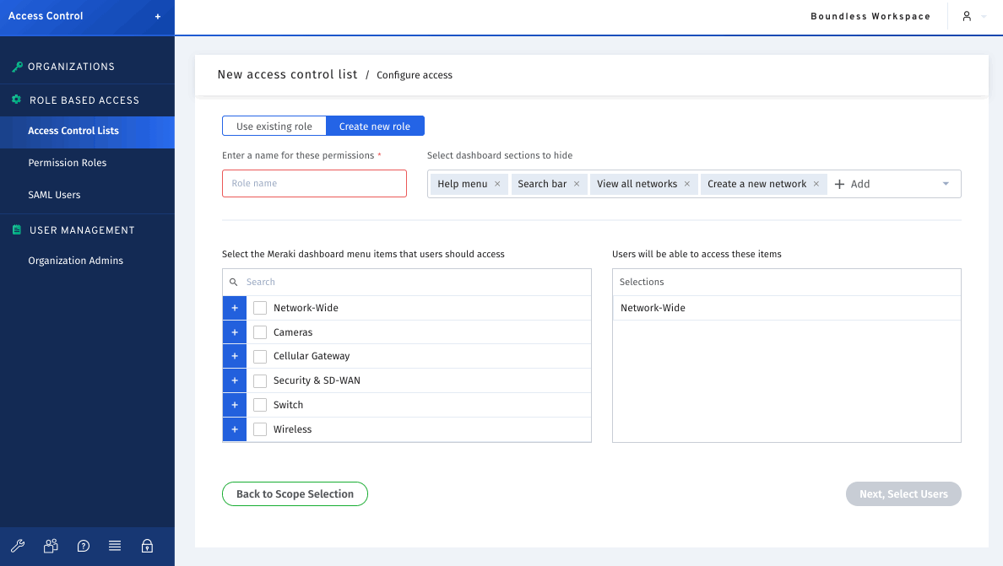Open the user management icon at the sidebar bottom

click(x=50, y=546)
